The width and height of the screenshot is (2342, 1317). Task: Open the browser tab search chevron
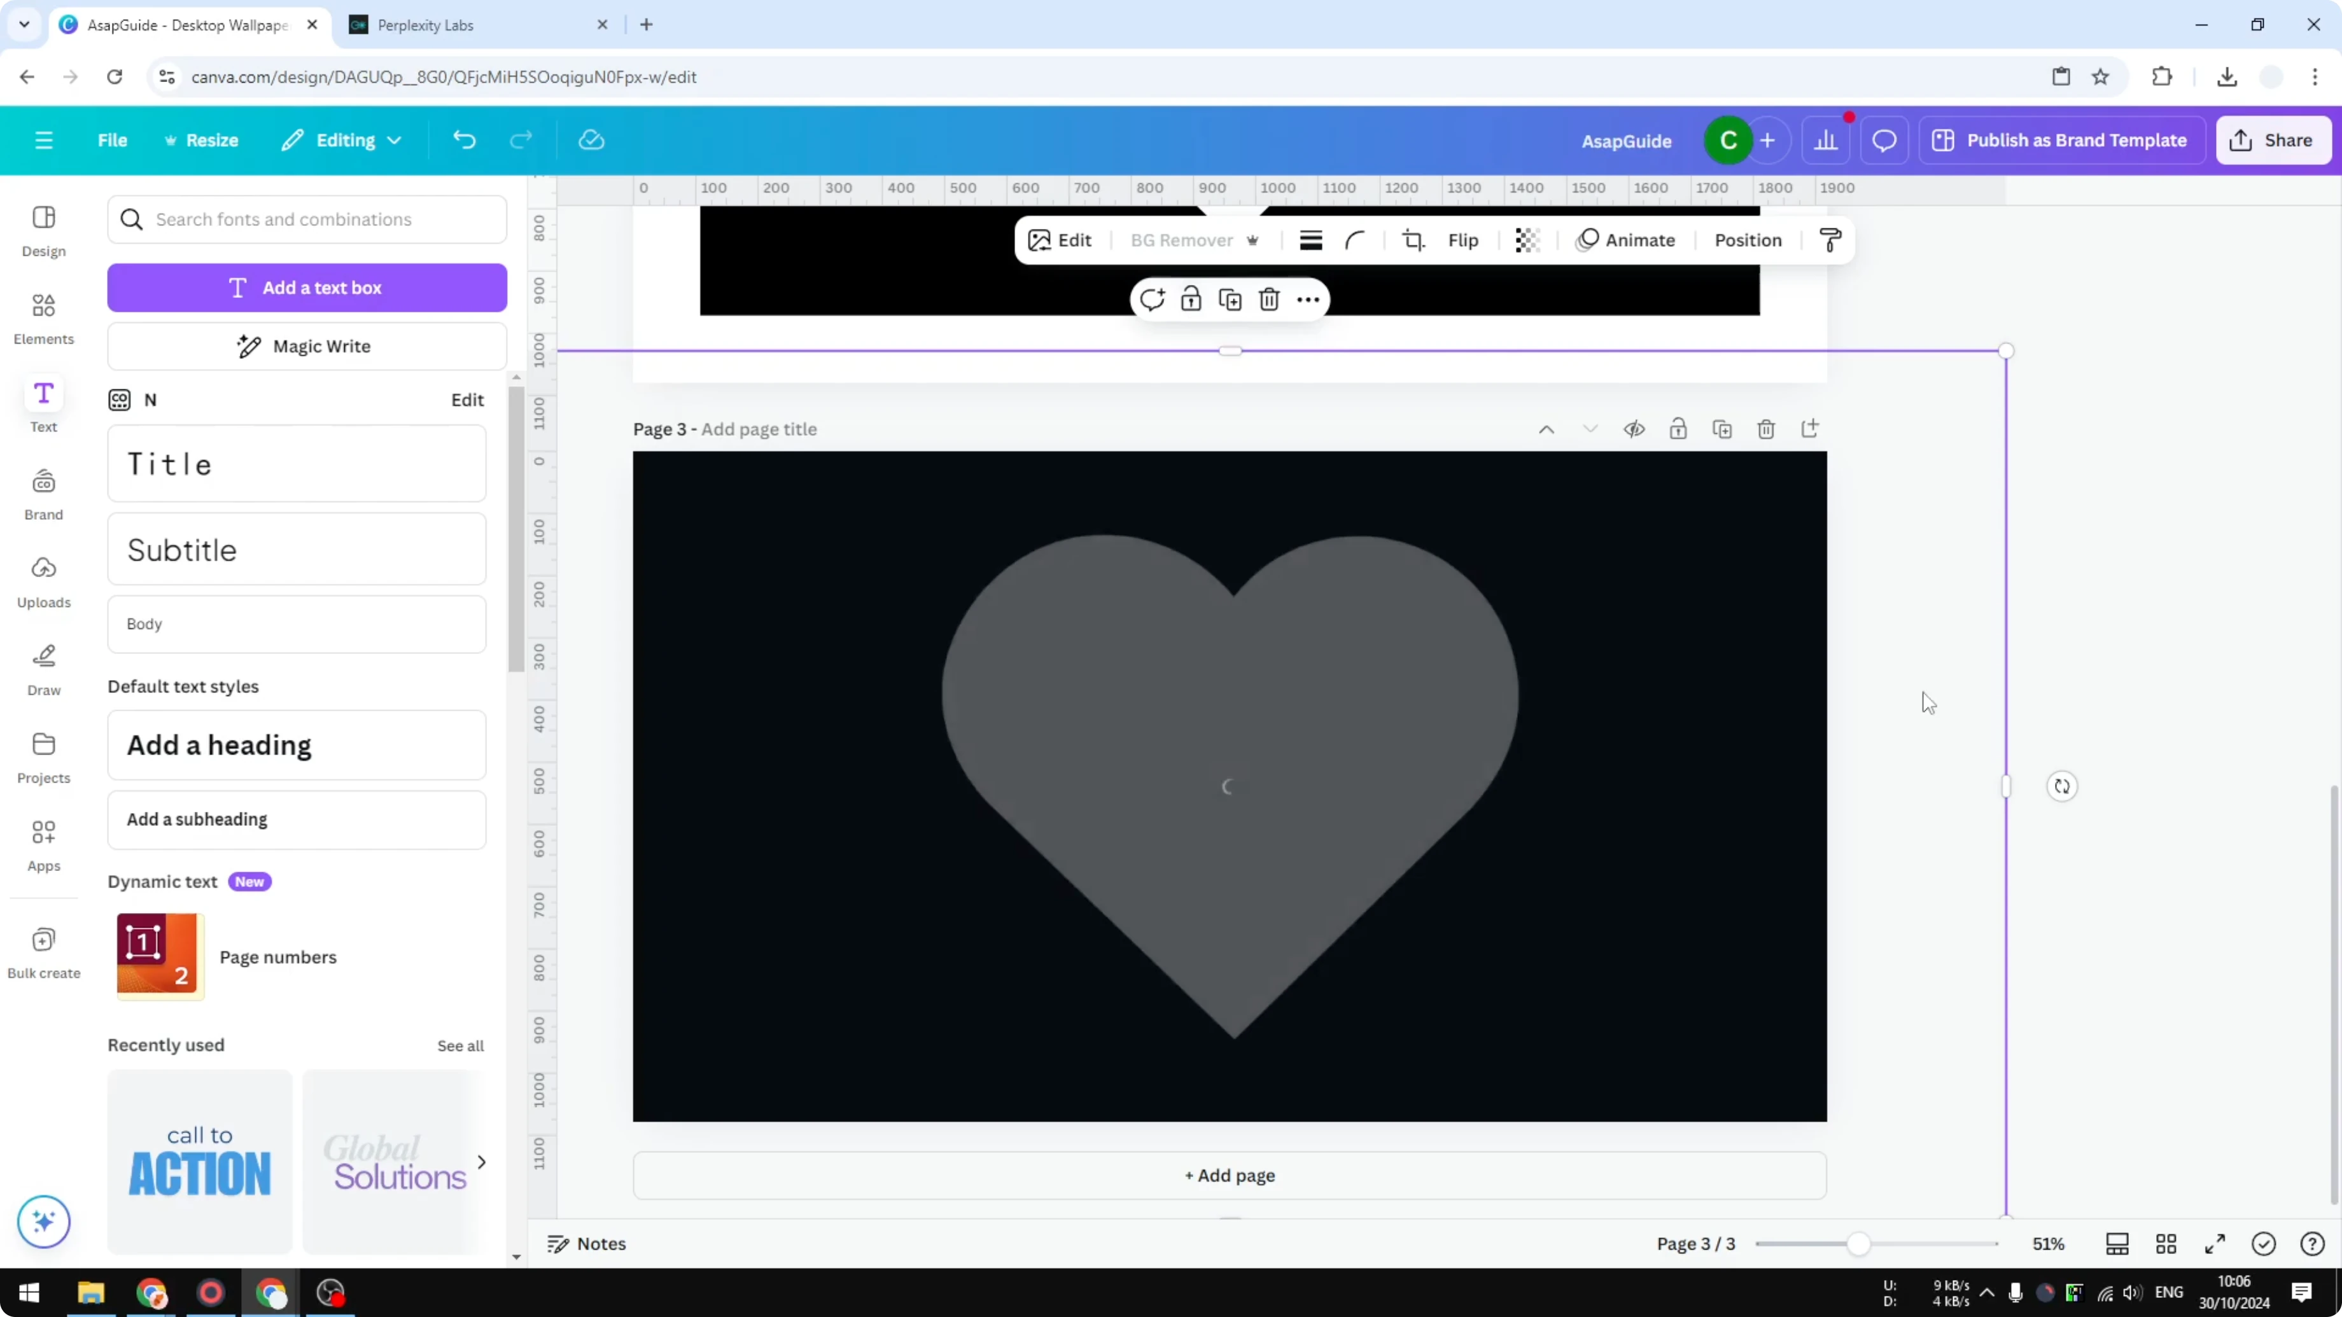24,25
